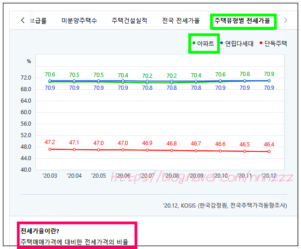301x249 pixels.
Task: Click y-axis label 56.0
Action: [26, 124]
